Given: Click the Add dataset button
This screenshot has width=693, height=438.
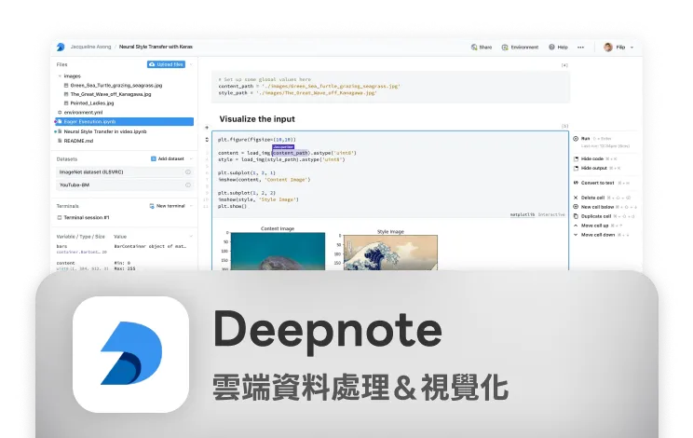Looking at the screenshot, I should coord(168,158).
